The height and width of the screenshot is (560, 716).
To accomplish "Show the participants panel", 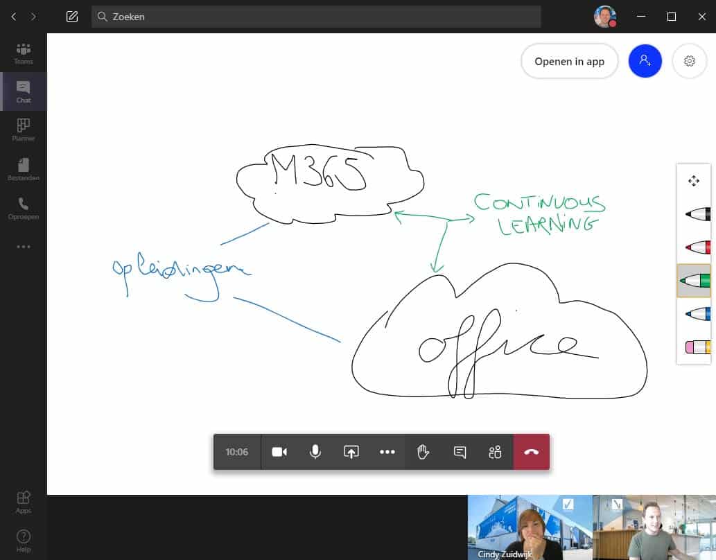I will click(x=496, y=452).
